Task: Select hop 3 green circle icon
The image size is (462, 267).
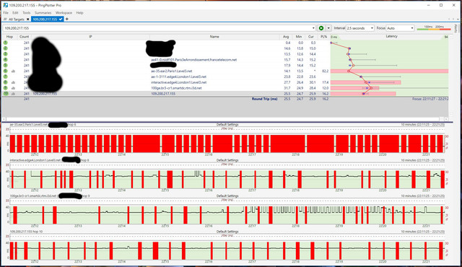Action: 5,54
